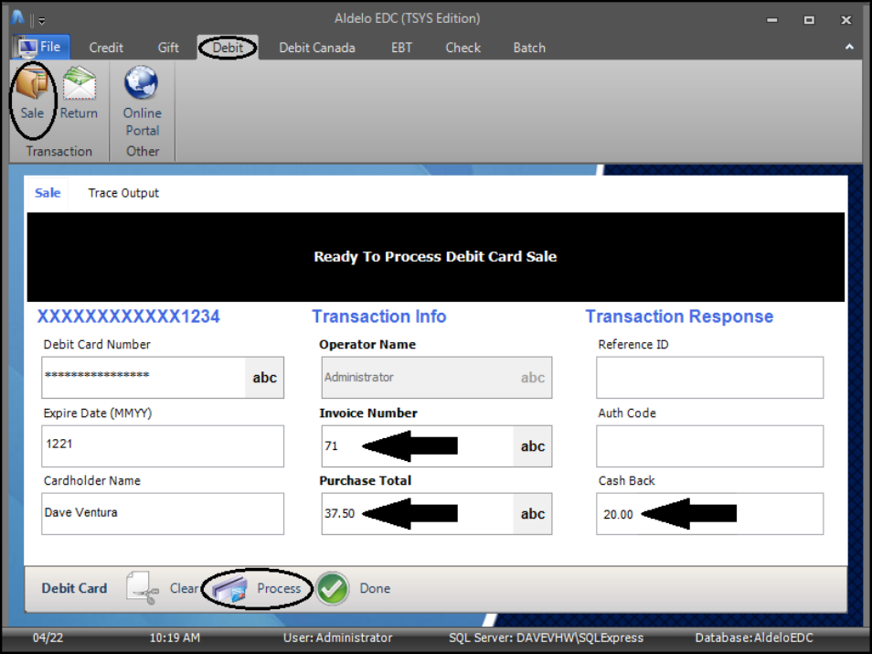Click the Reference ID field
Viewport: 872px width, 654px height.
coord(709,378)
